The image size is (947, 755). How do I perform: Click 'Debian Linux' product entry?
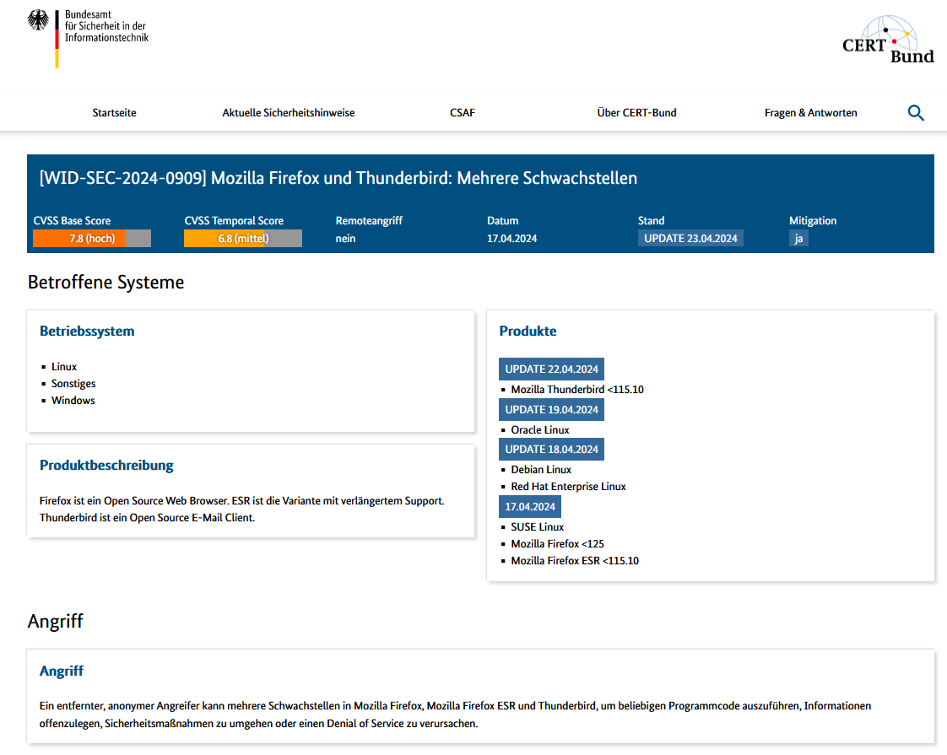pyautogui.click(x=541, y=470)
